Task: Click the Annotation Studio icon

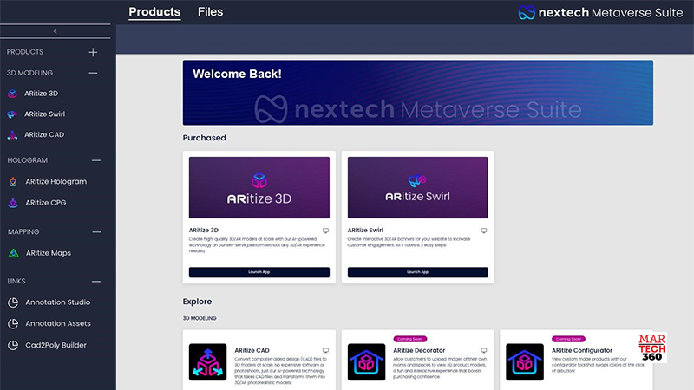Action: [13, 302]
